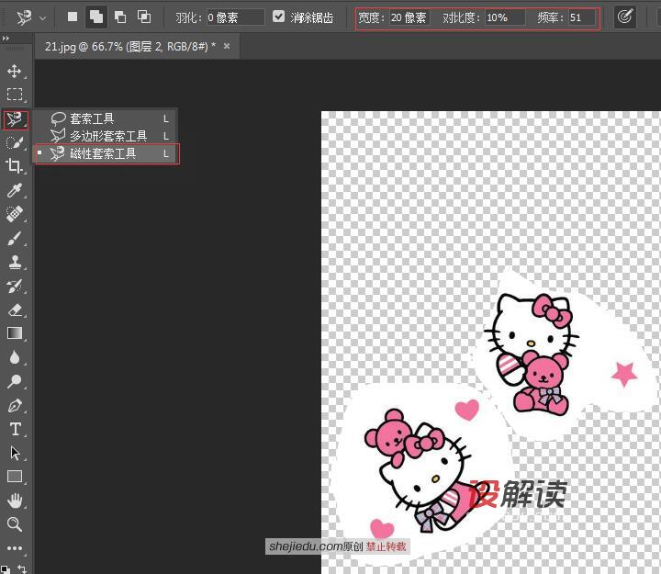The image size is (661, 574).
Task: Click the 羽化 feather value field
Action: coord(235,17)
